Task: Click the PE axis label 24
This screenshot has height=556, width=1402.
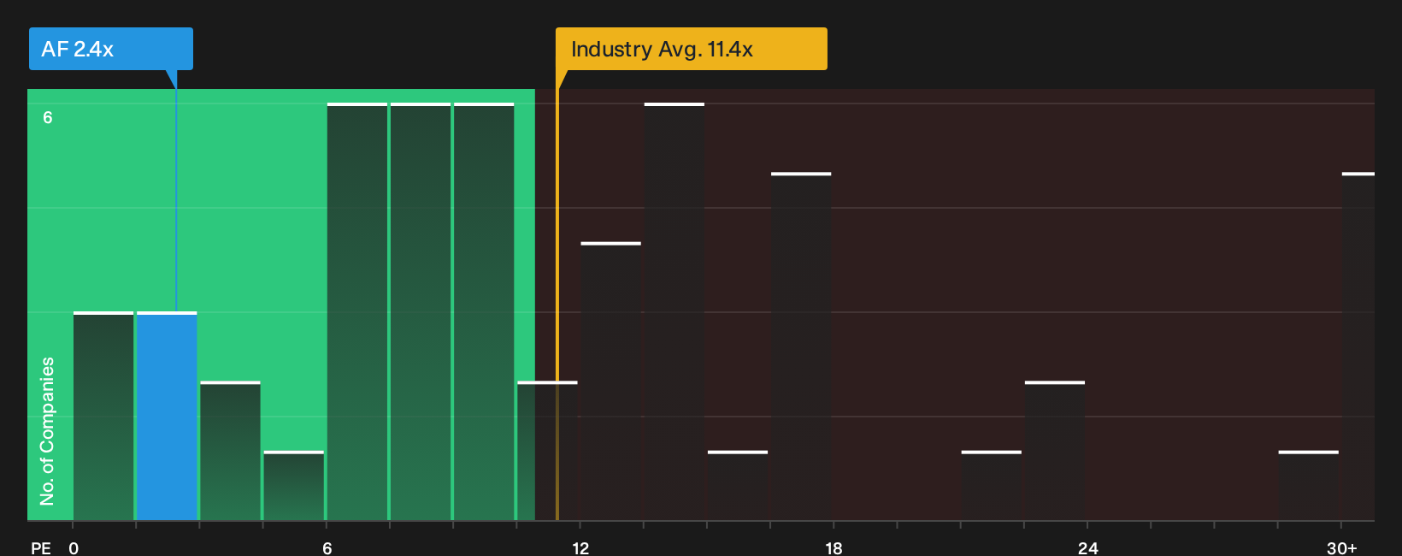Action: click(1087, 547)
